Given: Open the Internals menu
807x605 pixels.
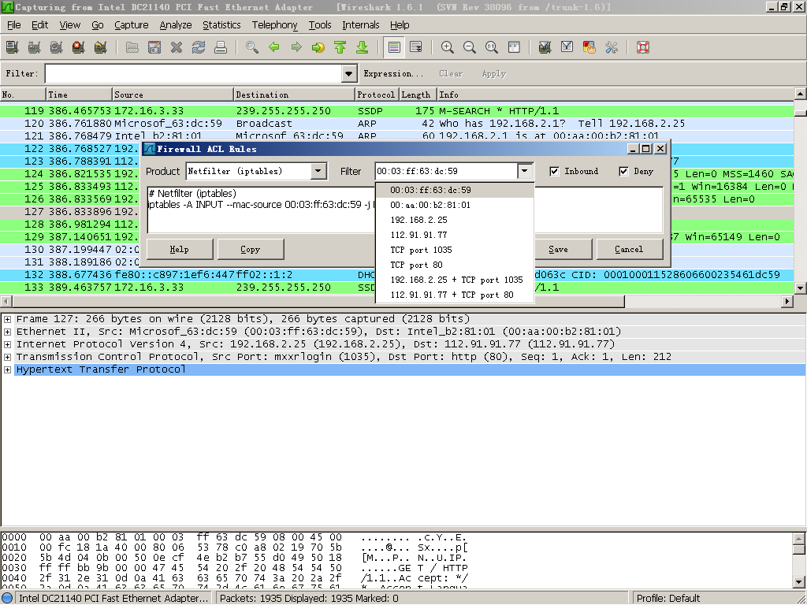Looking at the screenshot, I should pos(360,24).
